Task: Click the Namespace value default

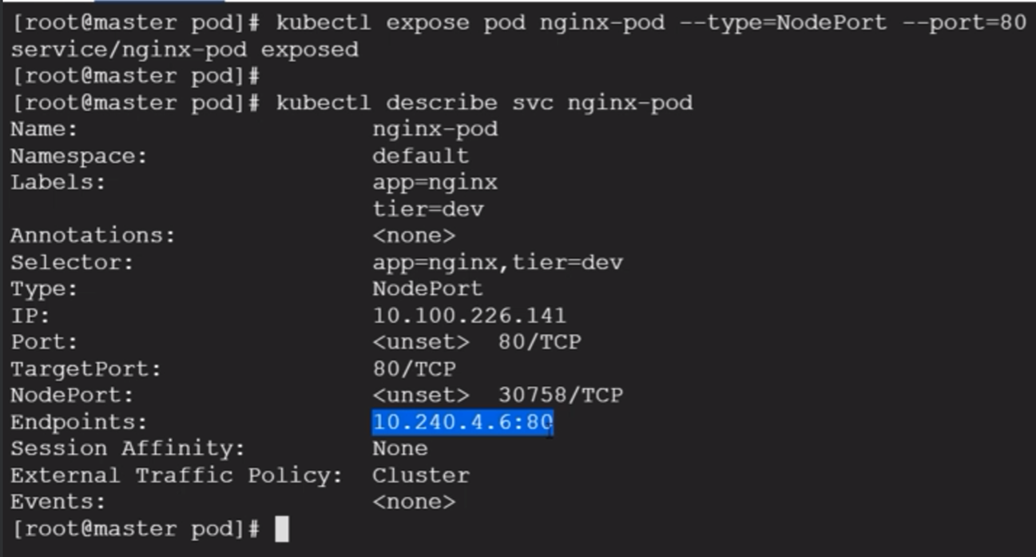Action: [420, 156]
